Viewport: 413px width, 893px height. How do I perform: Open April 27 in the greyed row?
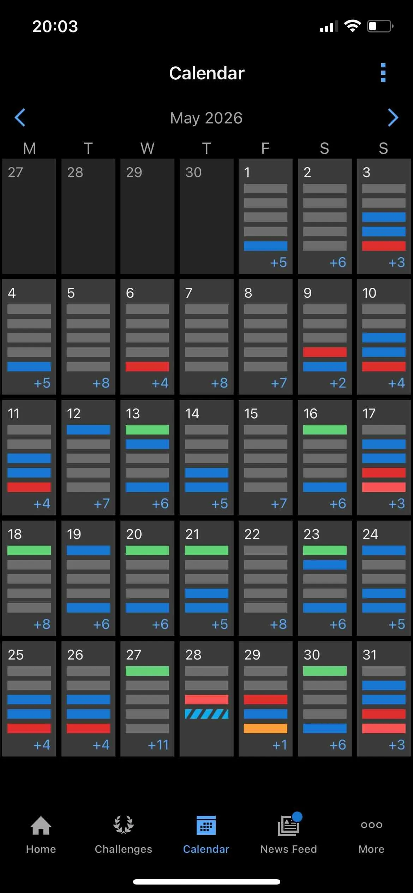29,216
